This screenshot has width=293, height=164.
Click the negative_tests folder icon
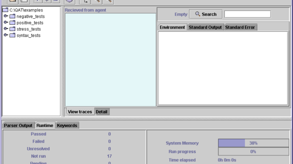coord(12,16)
